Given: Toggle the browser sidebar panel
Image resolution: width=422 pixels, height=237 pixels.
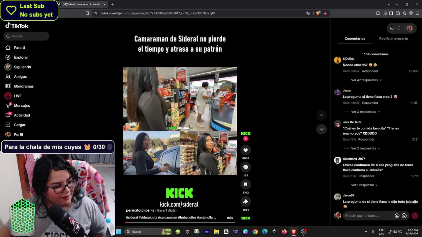Looking at the screenshot, I should (x=391, y=13).
